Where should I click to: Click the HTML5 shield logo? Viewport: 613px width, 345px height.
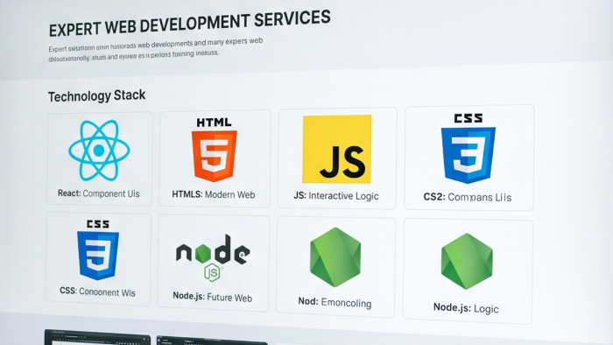(x=214, y=150)
